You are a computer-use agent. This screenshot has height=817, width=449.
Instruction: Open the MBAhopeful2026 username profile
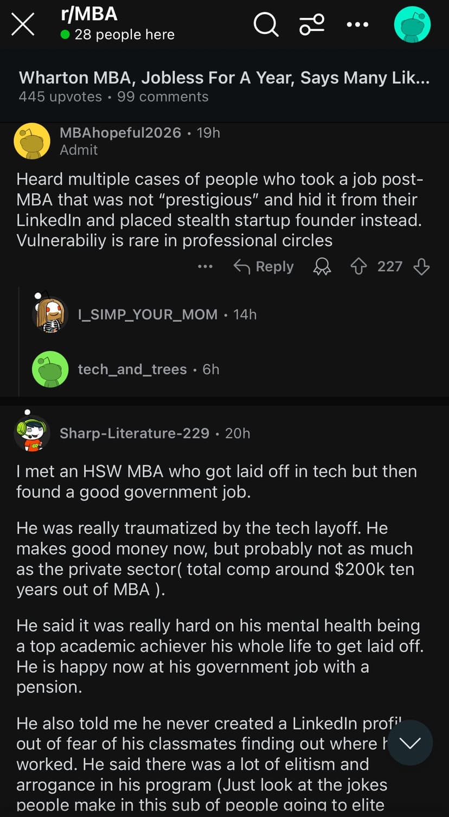pos(120,133)
